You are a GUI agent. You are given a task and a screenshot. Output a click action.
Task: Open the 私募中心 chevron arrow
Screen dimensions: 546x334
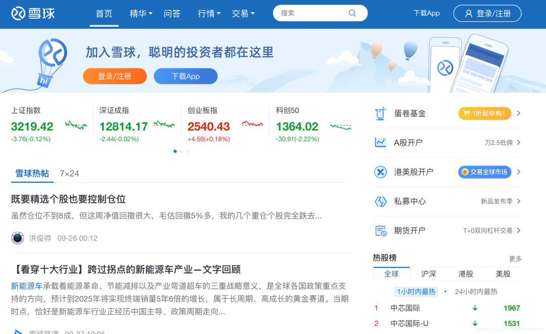[519, 201]
